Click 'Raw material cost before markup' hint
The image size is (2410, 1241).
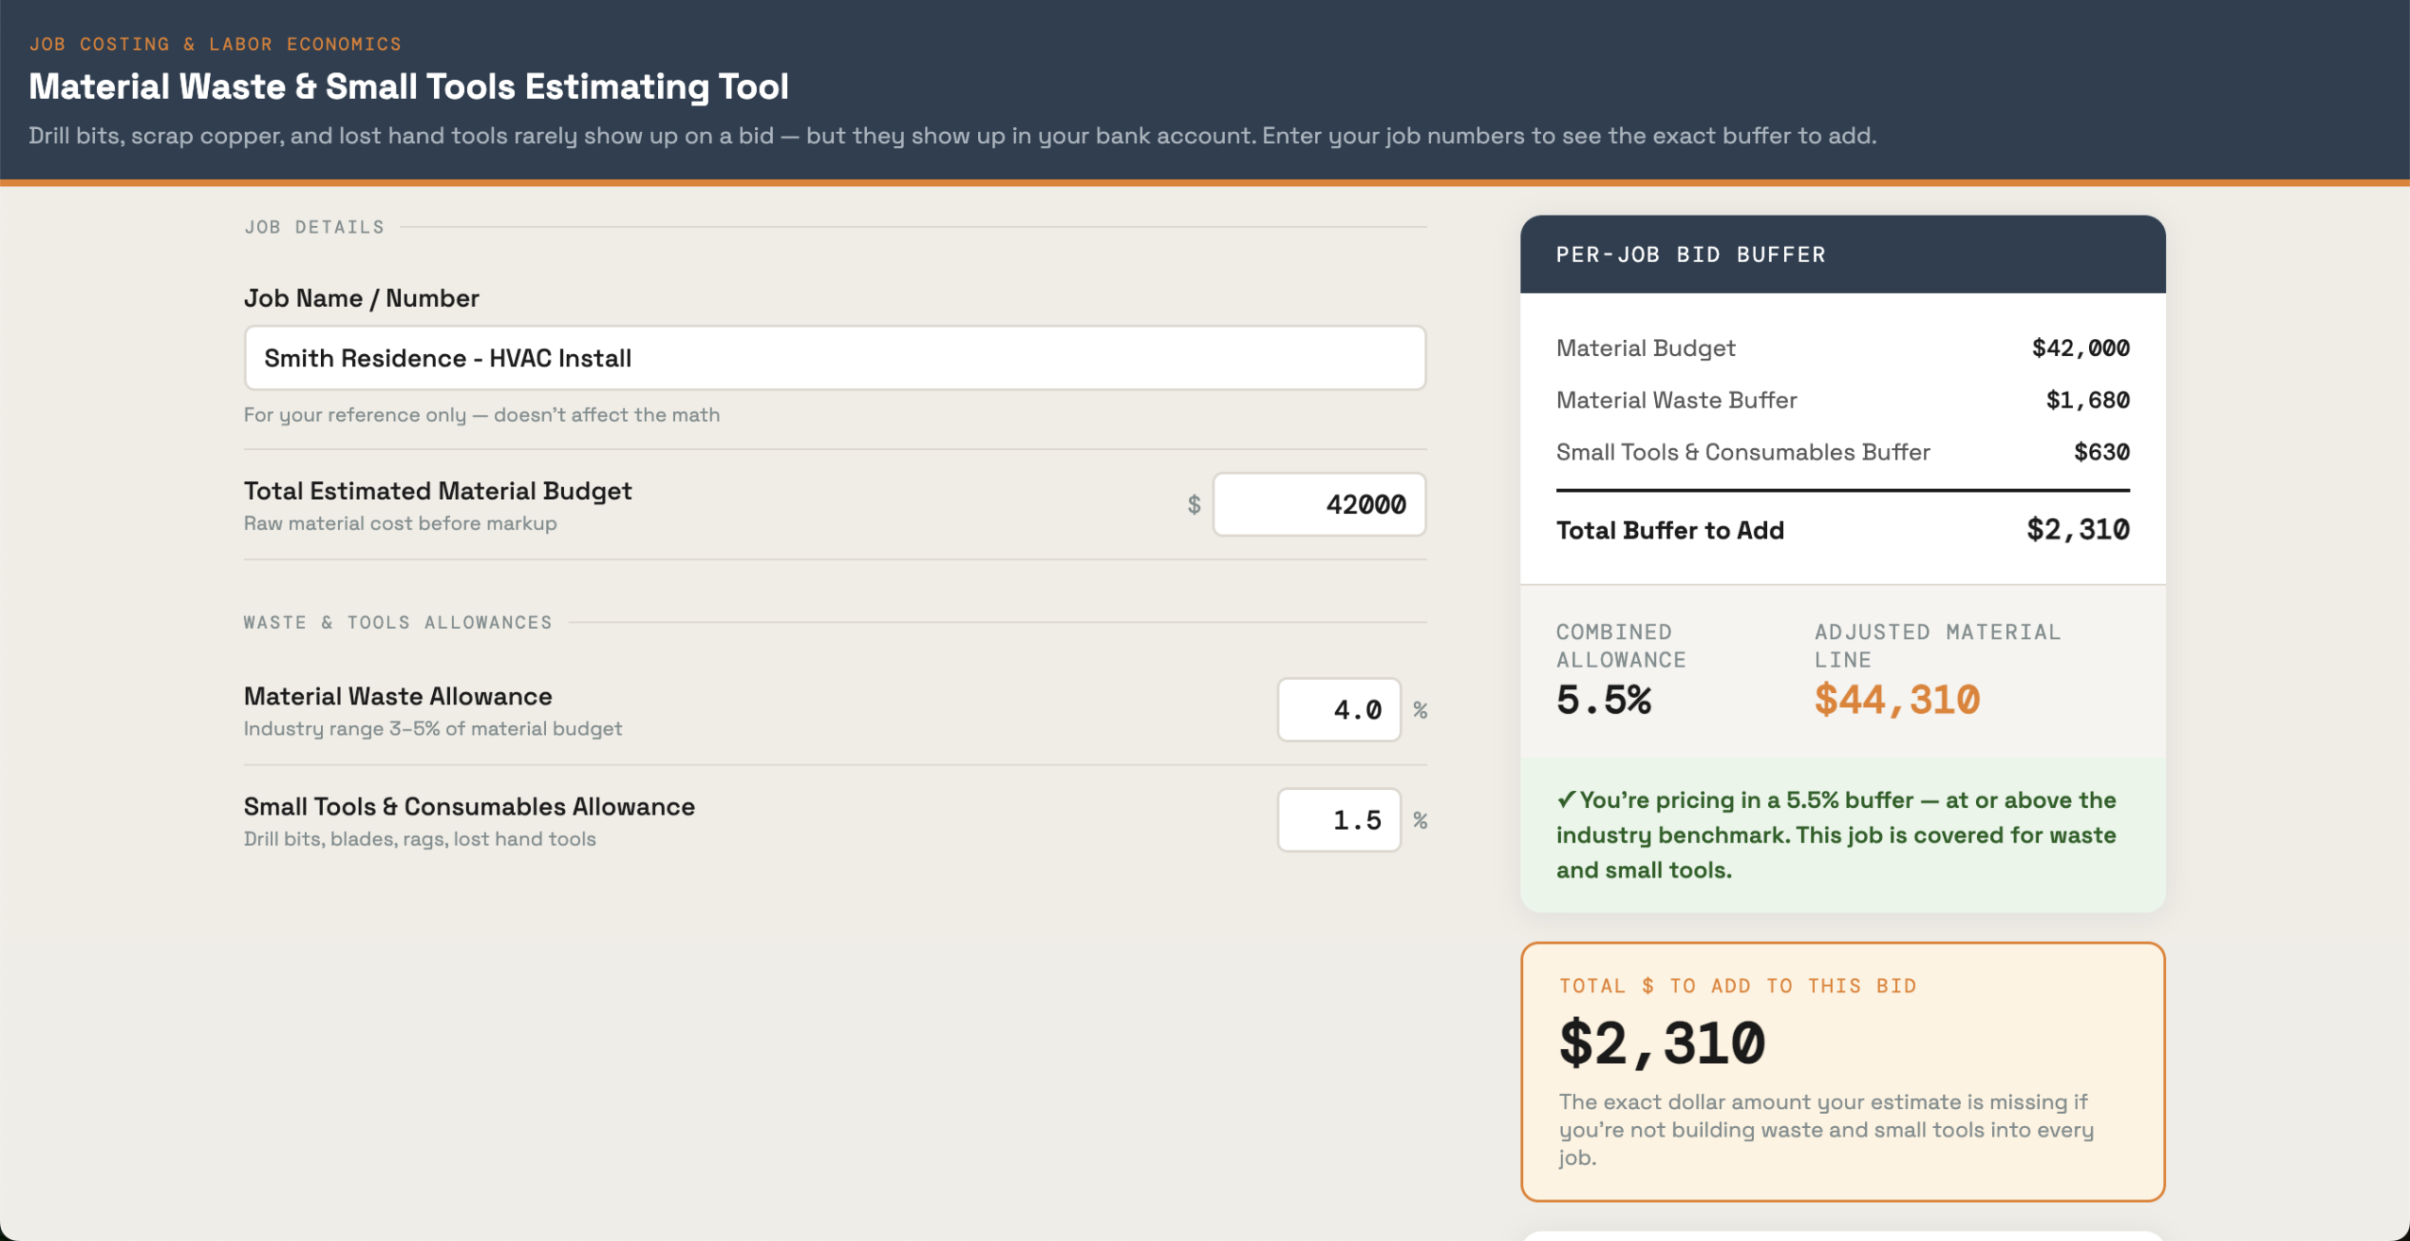[x=400, y=524]
